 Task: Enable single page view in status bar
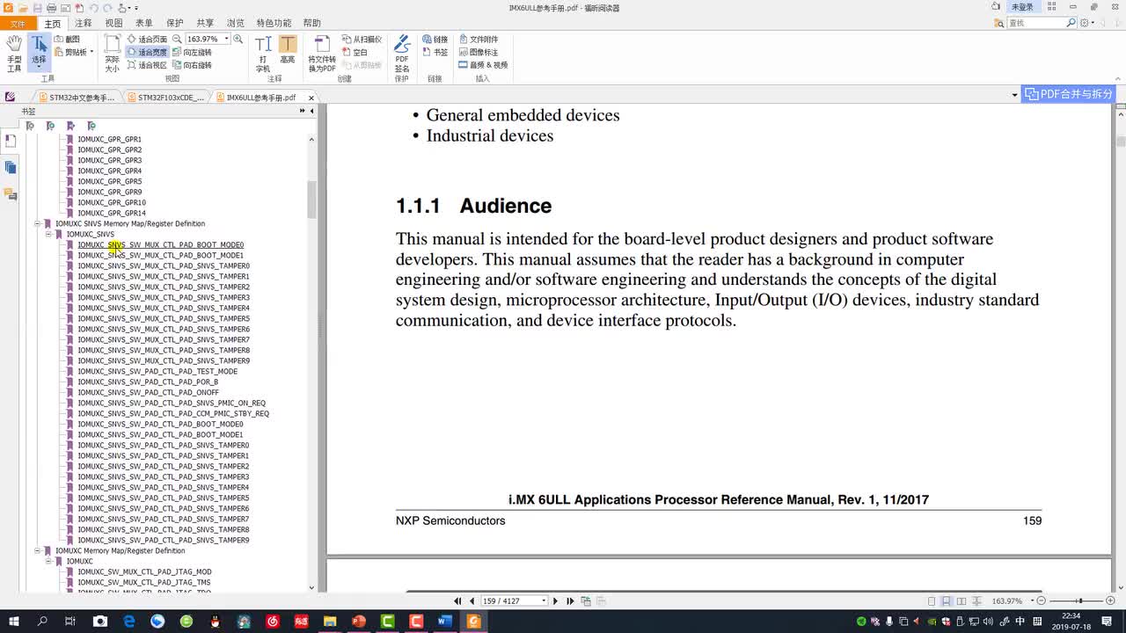(x=932, y=600)
